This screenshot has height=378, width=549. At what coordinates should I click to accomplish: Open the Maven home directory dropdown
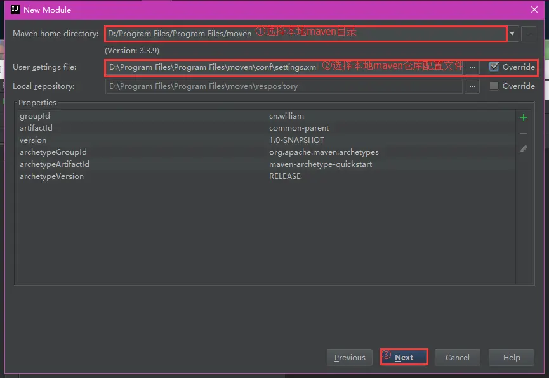pos(512,34)
